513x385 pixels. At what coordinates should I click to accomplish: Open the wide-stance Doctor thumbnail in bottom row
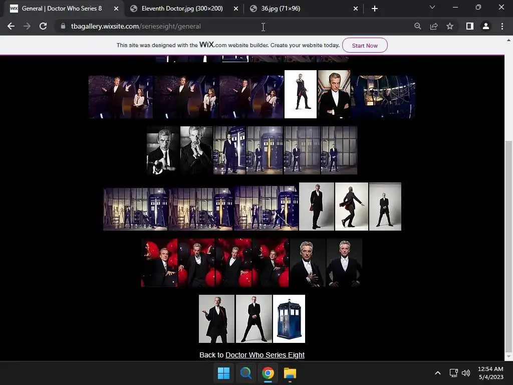(254, 319)
